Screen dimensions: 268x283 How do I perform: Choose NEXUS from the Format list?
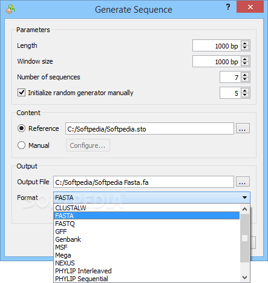tap(146, 263)
